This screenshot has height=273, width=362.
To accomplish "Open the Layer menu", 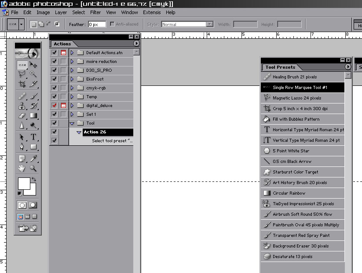I will tap(61, 12).
